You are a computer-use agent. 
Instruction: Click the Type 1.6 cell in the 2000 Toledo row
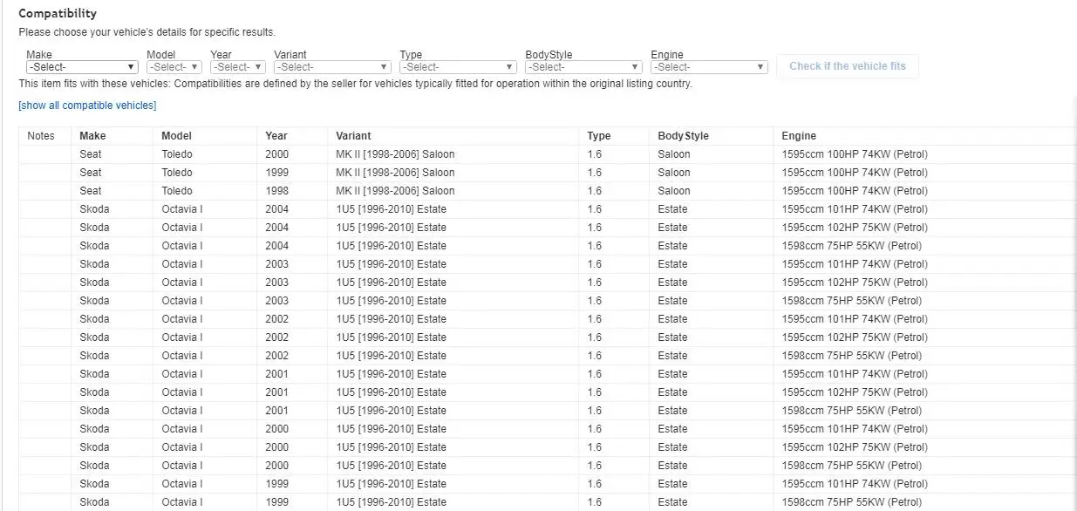tap(594, 154)
